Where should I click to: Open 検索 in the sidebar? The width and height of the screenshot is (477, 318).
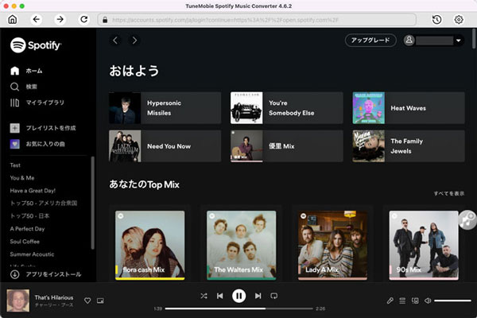[x=23, y=87]
